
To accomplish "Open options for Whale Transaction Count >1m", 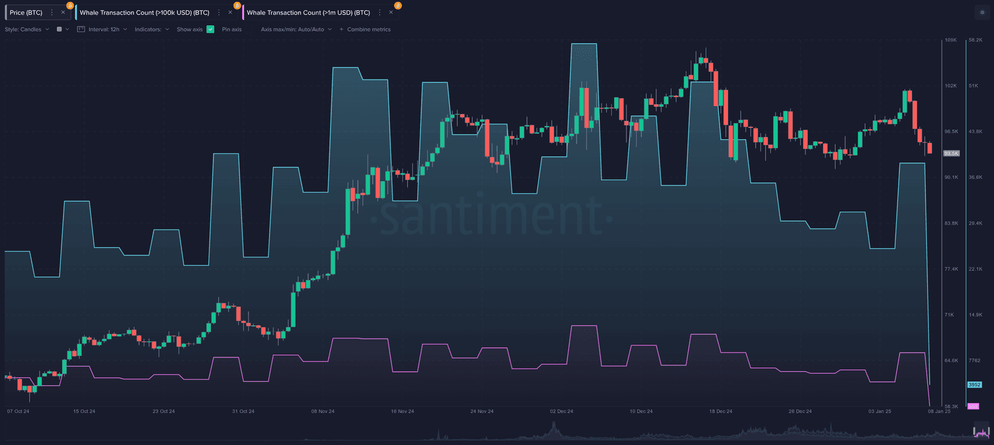I will (379, 12).
